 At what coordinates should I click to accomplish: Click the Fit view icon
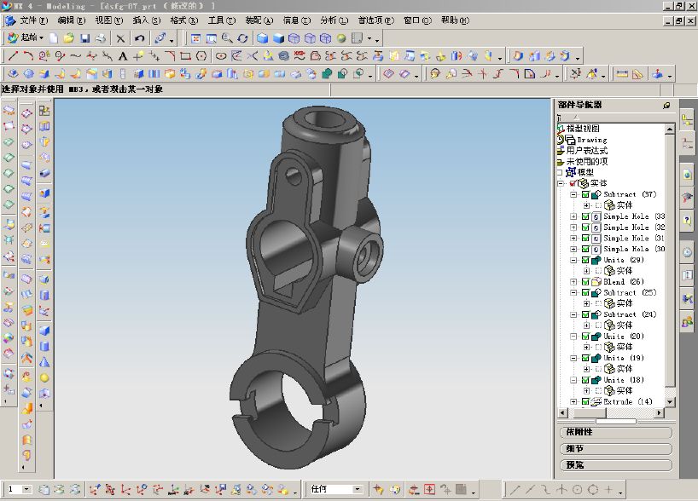[195, 38]
